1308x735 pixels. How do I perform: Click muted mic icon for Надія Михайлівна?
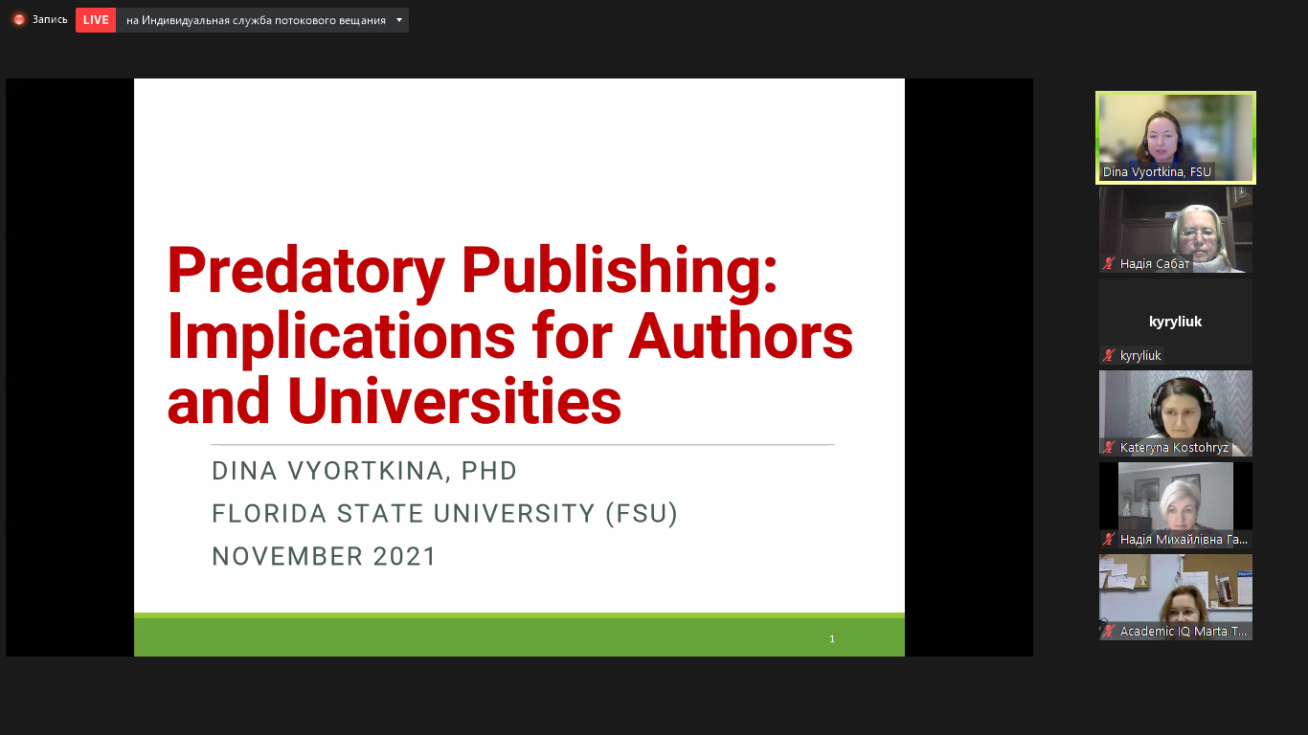[1109, 540]
